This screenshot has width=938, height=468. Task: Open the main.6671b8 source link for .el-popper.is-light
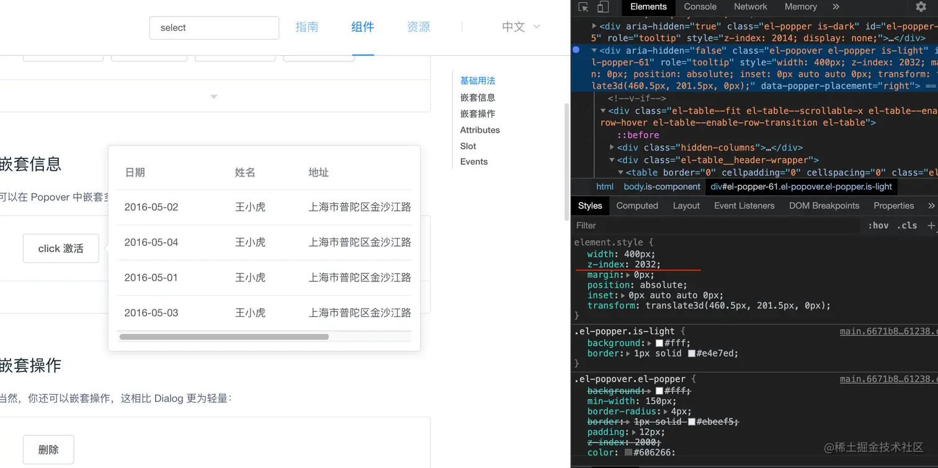[888, 332]
